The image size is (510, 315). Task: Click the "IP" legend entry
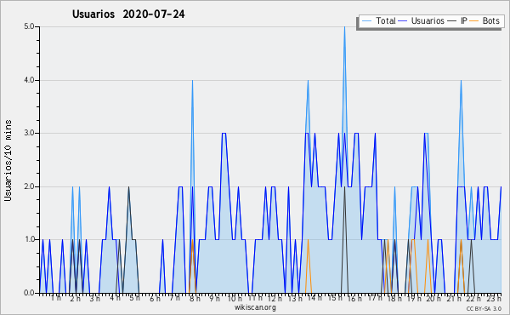click(464, 20)
